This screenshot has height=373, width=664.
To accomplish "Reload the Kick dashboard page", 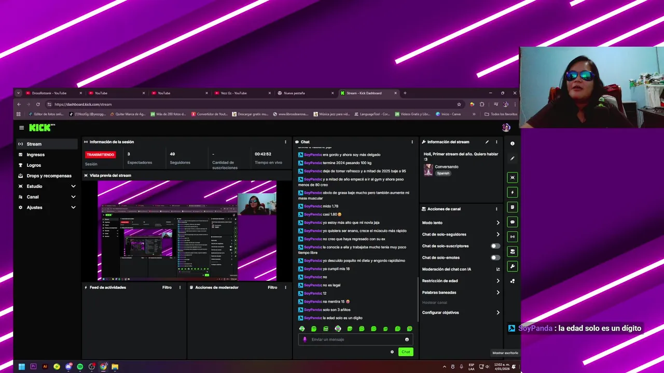I will [38, 104].
